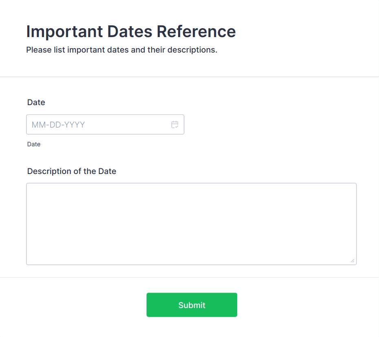
Task: Click the text area resize handle
Action: (x=352, y=261)
